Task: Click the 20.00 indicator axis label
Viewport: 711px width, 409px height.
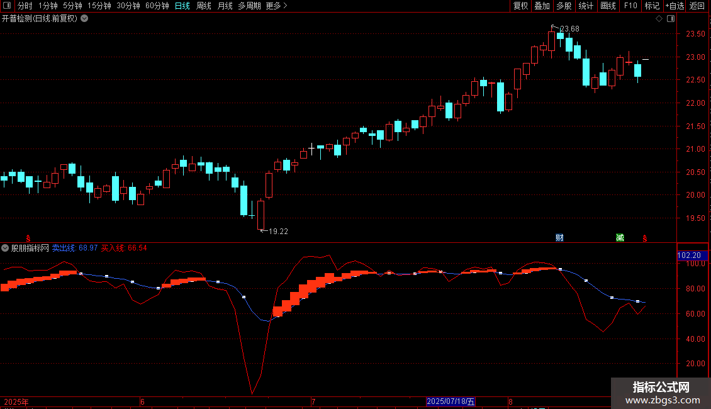Action: click(x=695, y=364)
